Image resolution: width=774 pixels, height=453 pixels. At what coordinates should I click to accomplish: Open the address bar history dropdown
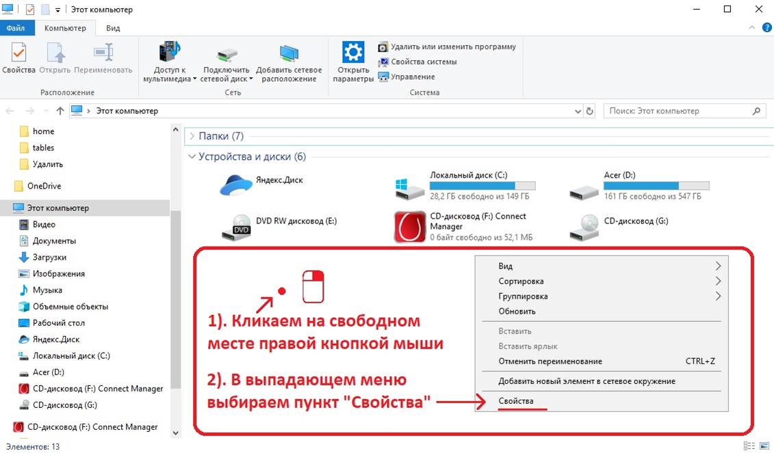point(578,111)
